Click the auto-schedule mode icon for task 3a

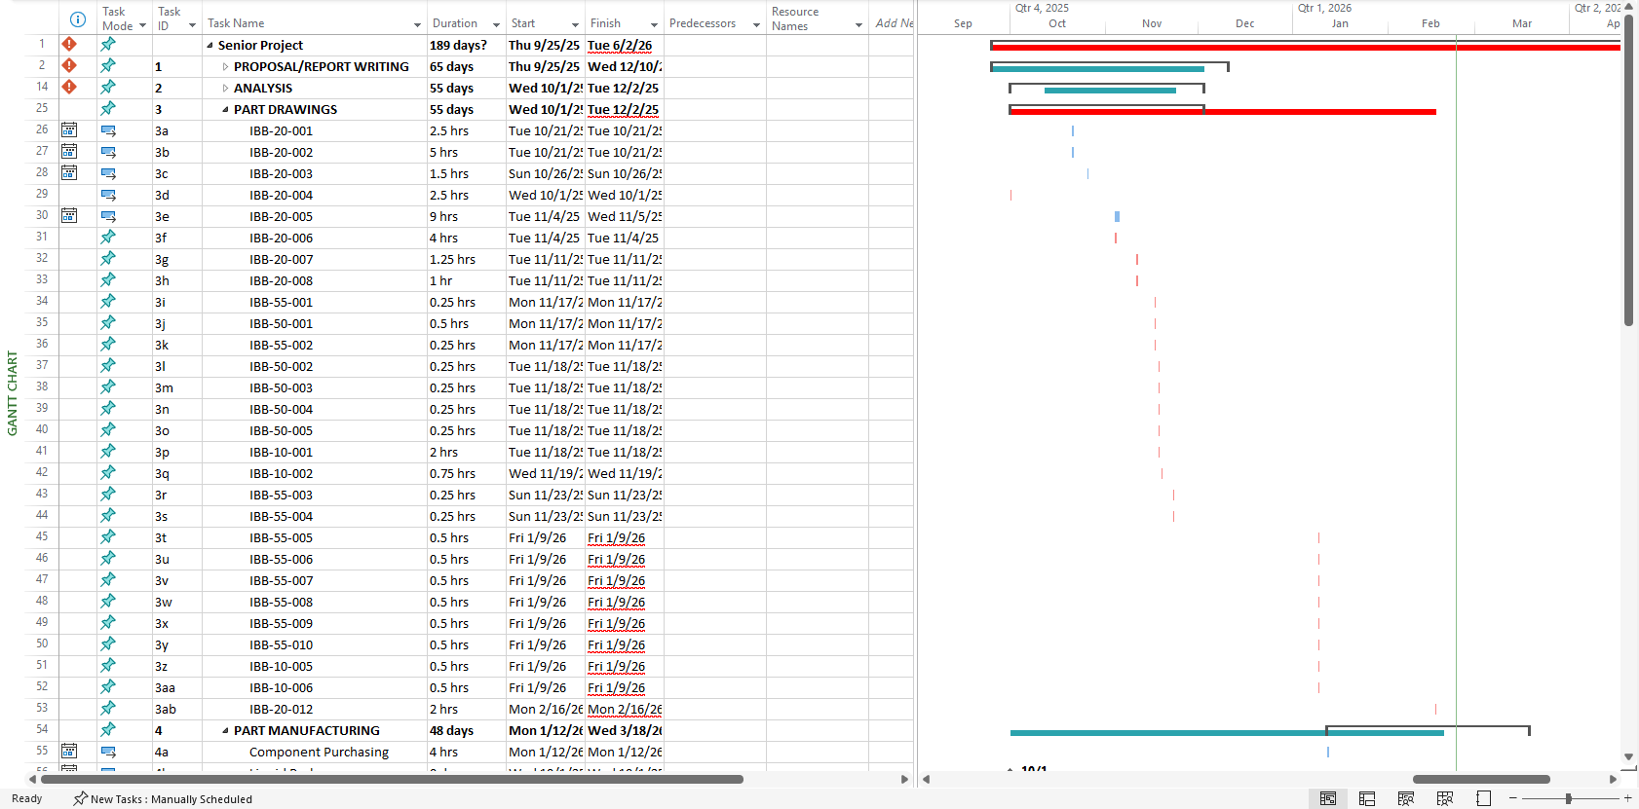[x=108, y=130]
